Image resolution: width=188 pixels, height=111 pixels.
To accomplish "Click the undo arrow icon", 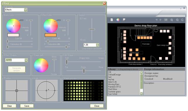I will point(156,20).
